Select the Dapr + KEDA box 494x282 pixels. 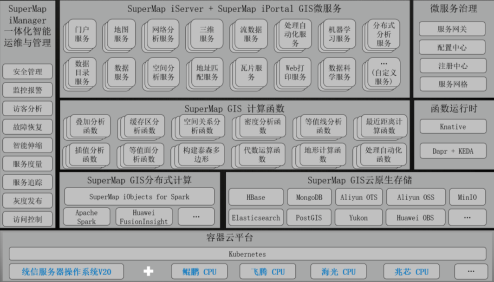453,151
